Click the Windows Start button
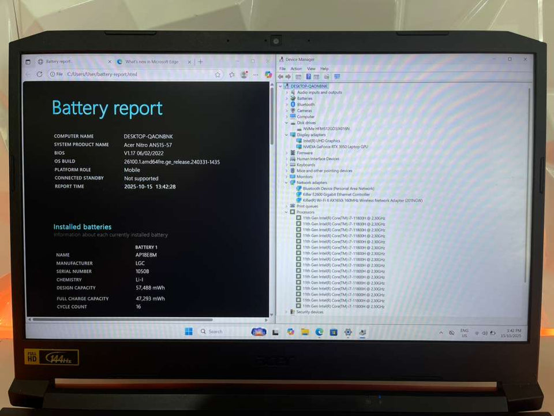 pyautogui.click(x=189, y=332)
